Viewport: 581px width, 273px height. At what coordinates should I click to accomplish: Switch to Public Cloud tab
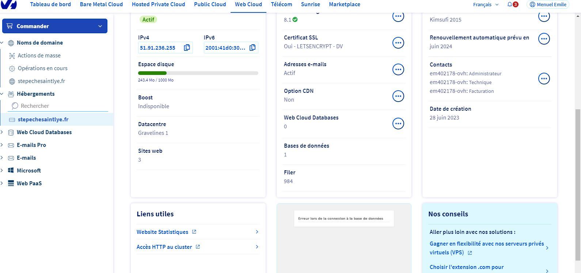pos(210,4)
